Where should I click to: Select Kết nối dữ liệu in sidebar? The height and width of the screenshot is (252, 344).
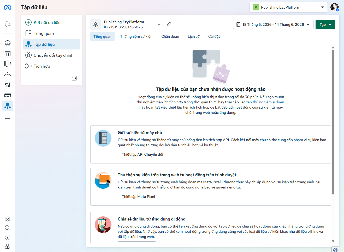tap(51, 22)
